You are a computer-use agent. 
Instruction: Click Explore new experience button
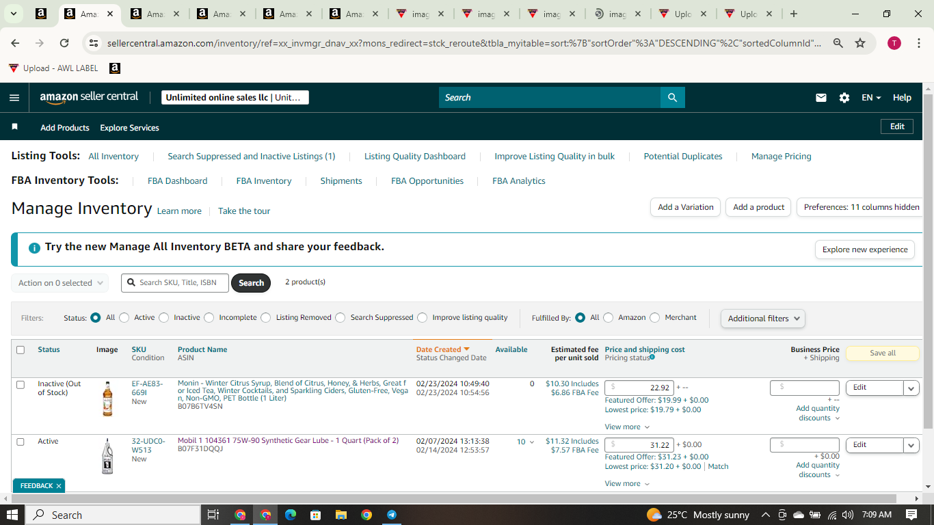[x=865, y=250]
